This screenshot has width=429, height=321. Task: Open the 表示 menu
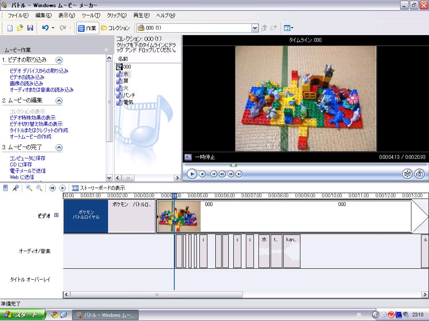[67, 15]
